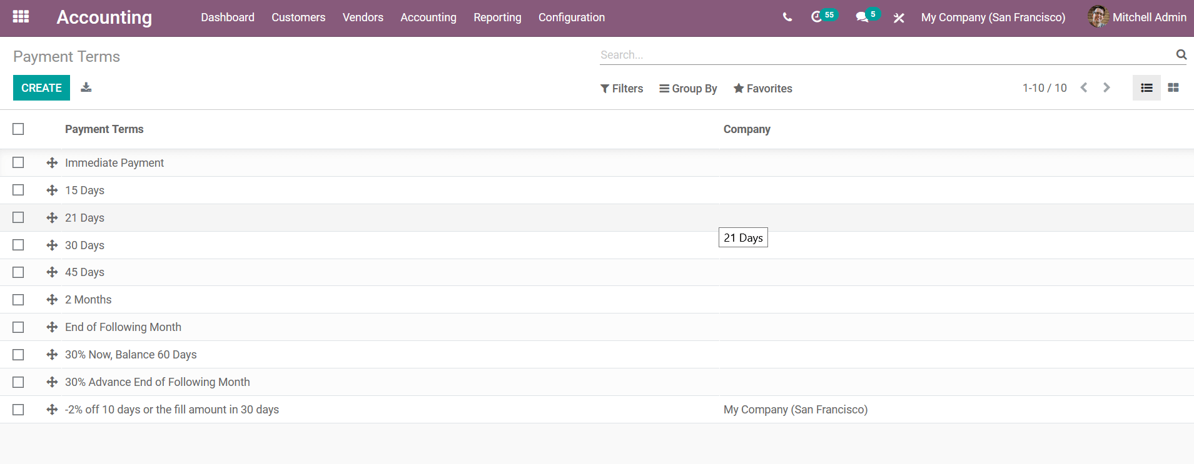
Task: Open 30% Now, Balance 60 Days term
Action: coord(131,355)
